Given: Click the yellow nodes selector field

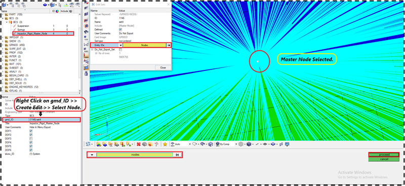Looking at the screenshot, I should (x=135, y=155).
